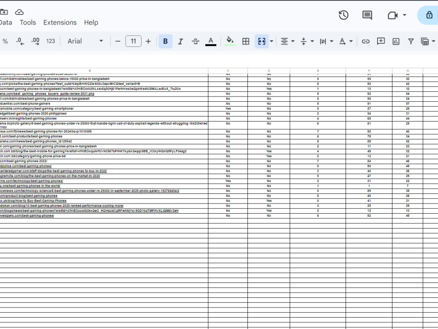Select column C header
This screenshot has width=438, height=329.
tap(228, 71)
